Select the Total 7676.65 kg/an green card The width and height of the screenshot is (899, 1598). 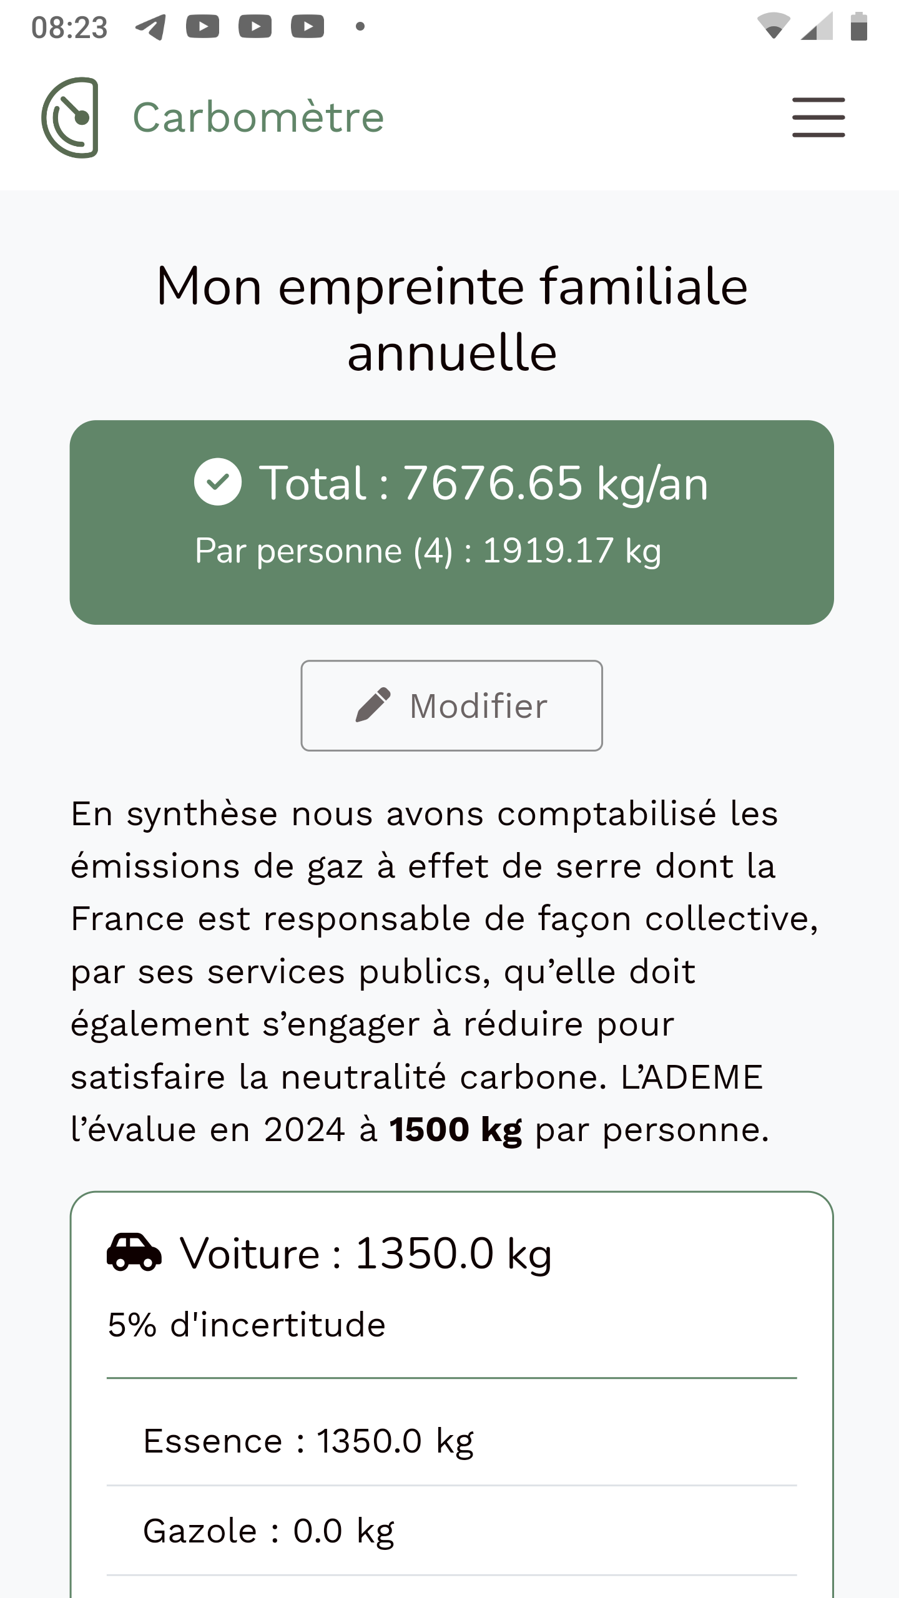tap(451, 522)
